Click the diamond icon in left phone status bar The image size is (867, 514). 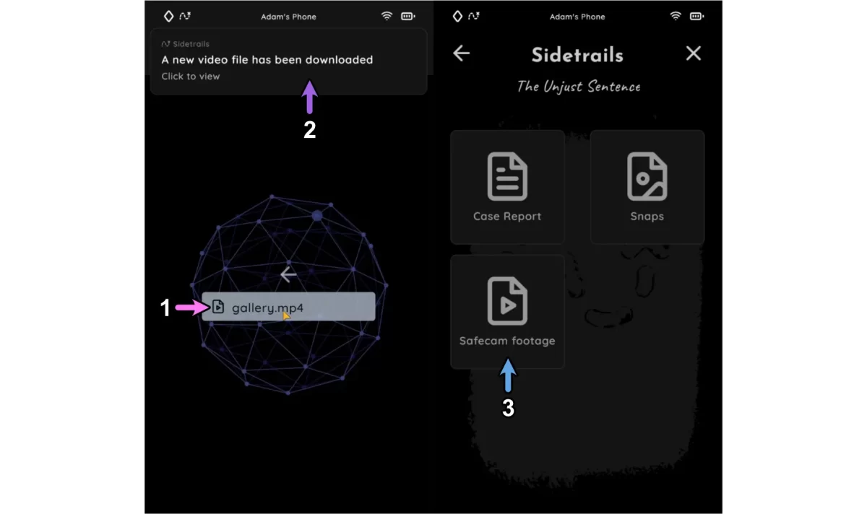pyautogui.click(x=168, y=16)
